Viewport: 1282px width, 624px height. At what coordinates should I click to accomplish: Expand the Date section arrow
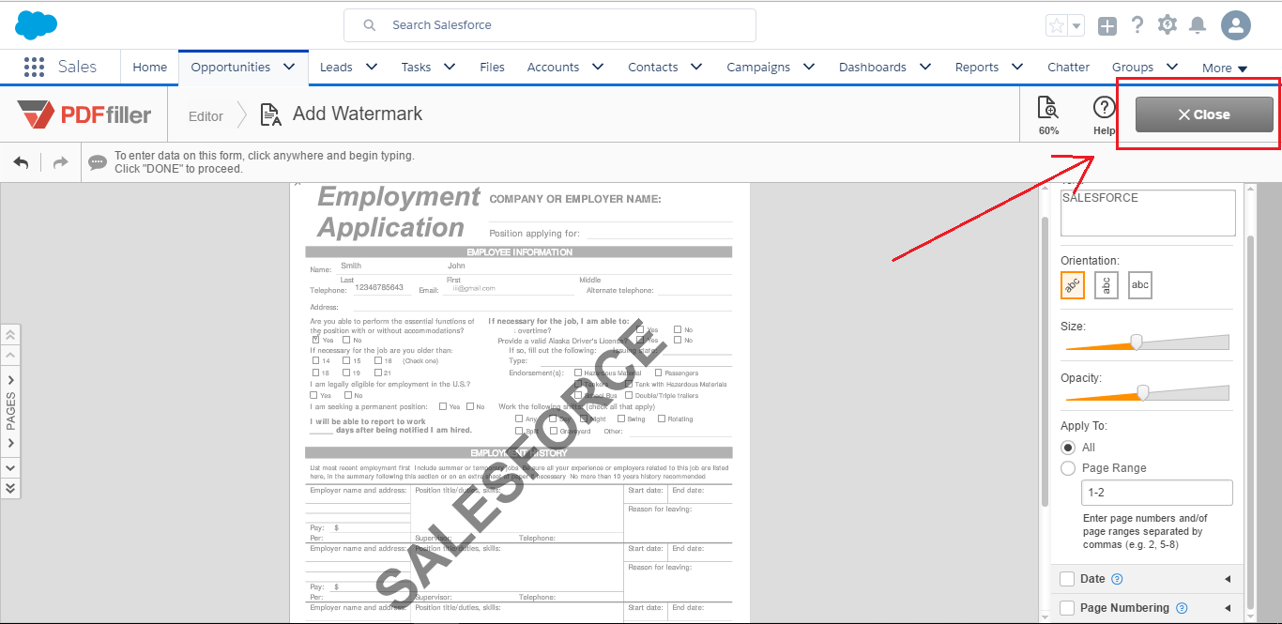pyautogui.click(x=1228, y=579)
